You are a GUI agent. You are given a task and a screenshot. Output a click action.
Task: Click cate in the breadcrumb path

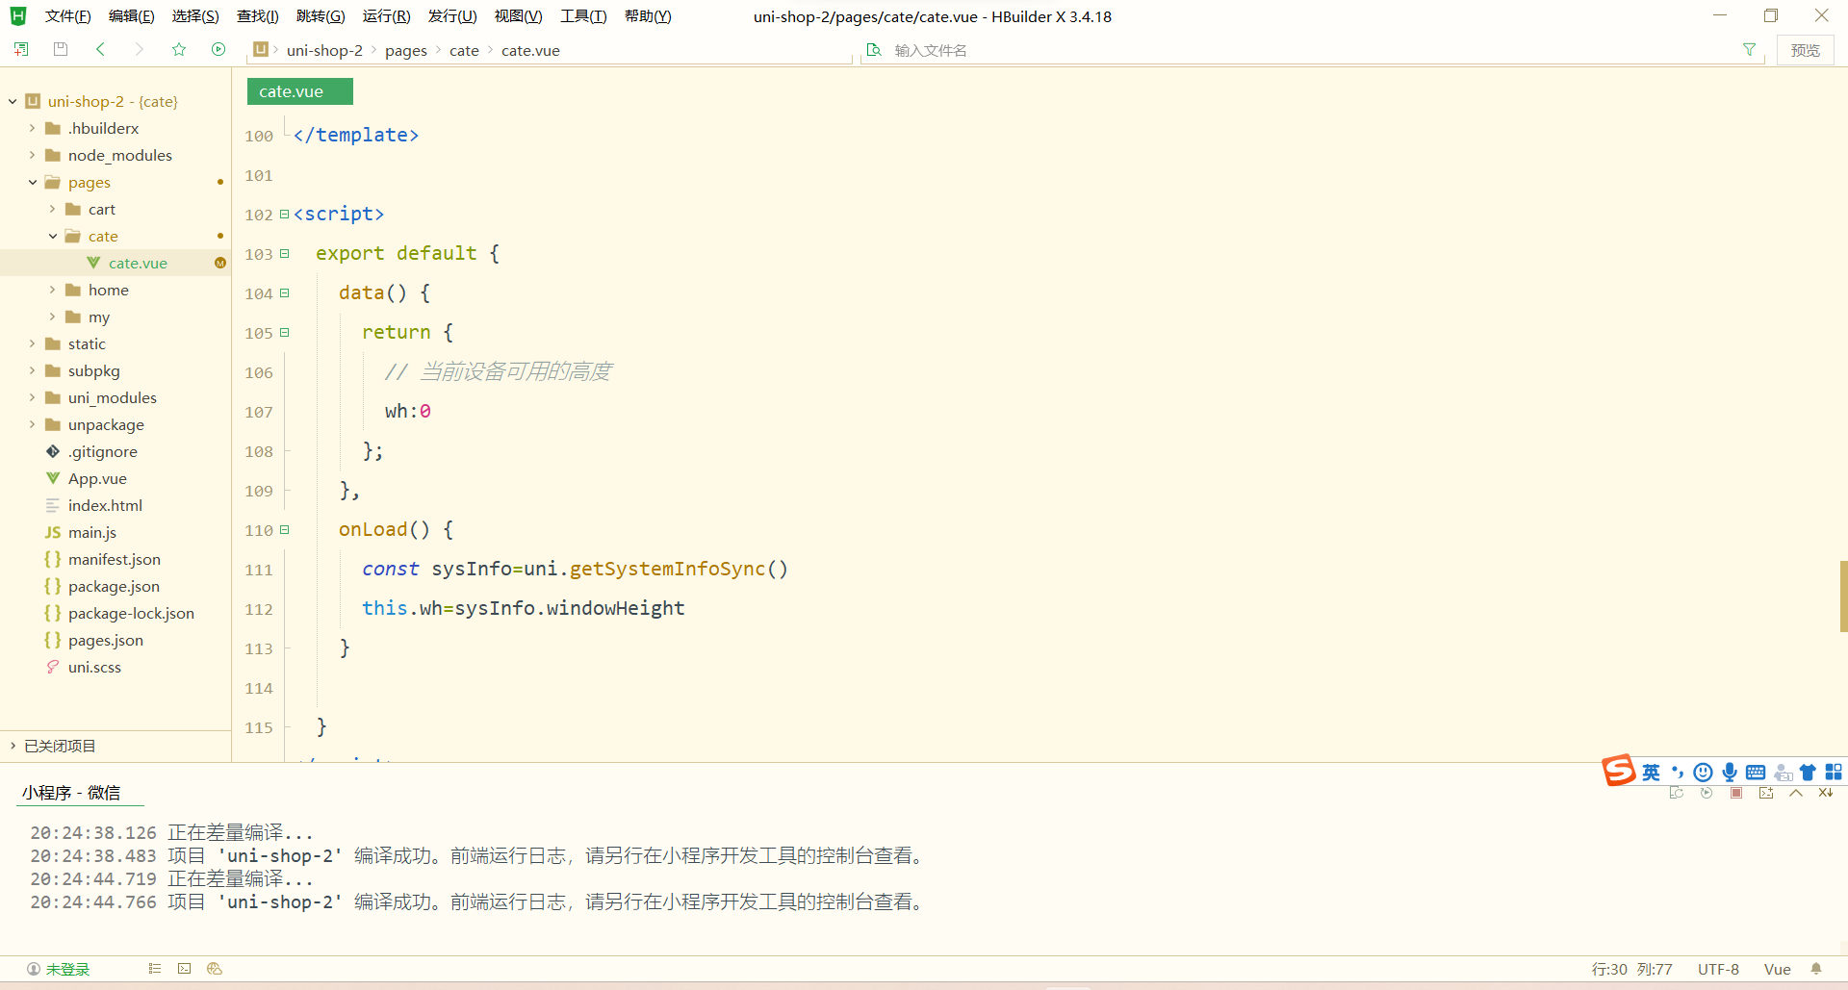(x=464, y=50)
